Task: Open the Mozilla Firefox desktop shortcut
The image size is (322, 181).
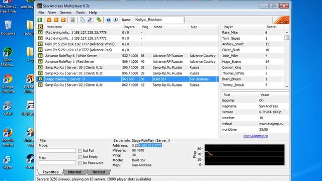Action: [x=8, y=137]
